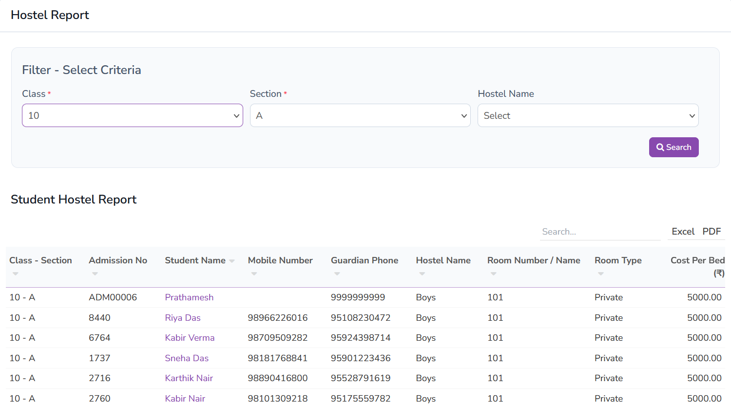This screenshot has height=404, width=731.
Task: Open Kabir Verma's student record
Action: [x=190, y=337]
